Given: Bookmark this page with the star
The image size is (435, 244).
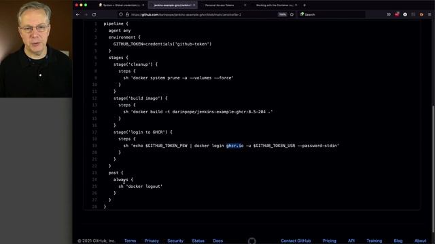Looking at the screenshot, I should pos(292,15).
